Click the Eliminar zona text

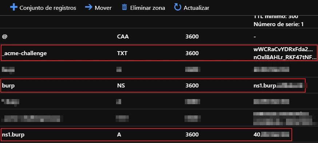tap(147, 8)
